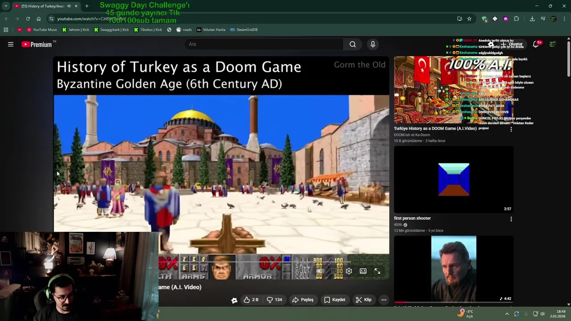Open the YouTube hamburger guide menu
Image resolution: width=571 pixels, height=321 pixels.
pyautogui.click(x=11, y=44)
